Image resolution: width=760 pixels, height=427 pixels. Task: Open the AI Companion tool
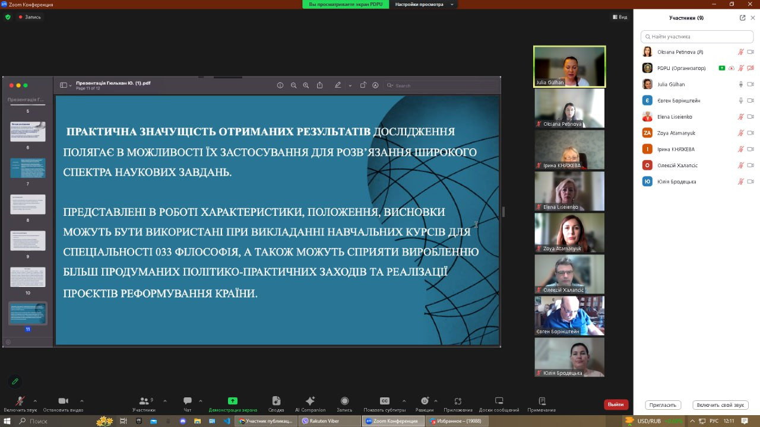tap(310, 401)
